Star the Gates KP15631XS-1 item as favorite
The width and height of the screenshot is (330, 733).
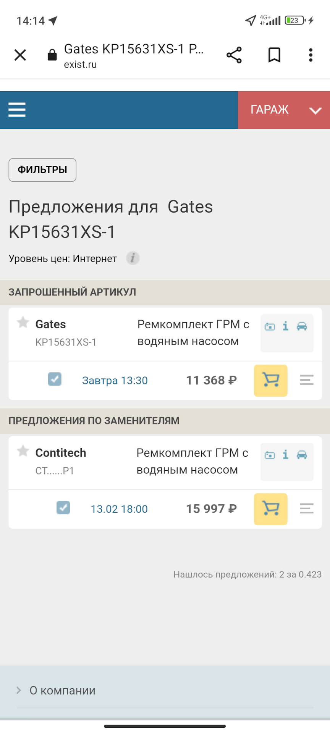[x=23, y=323]
